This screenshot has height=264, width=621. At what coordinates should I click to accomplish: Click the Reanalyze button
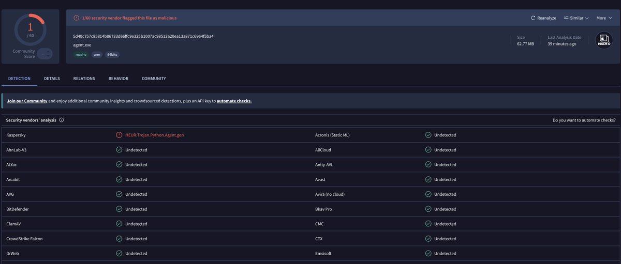coord(543,18)
